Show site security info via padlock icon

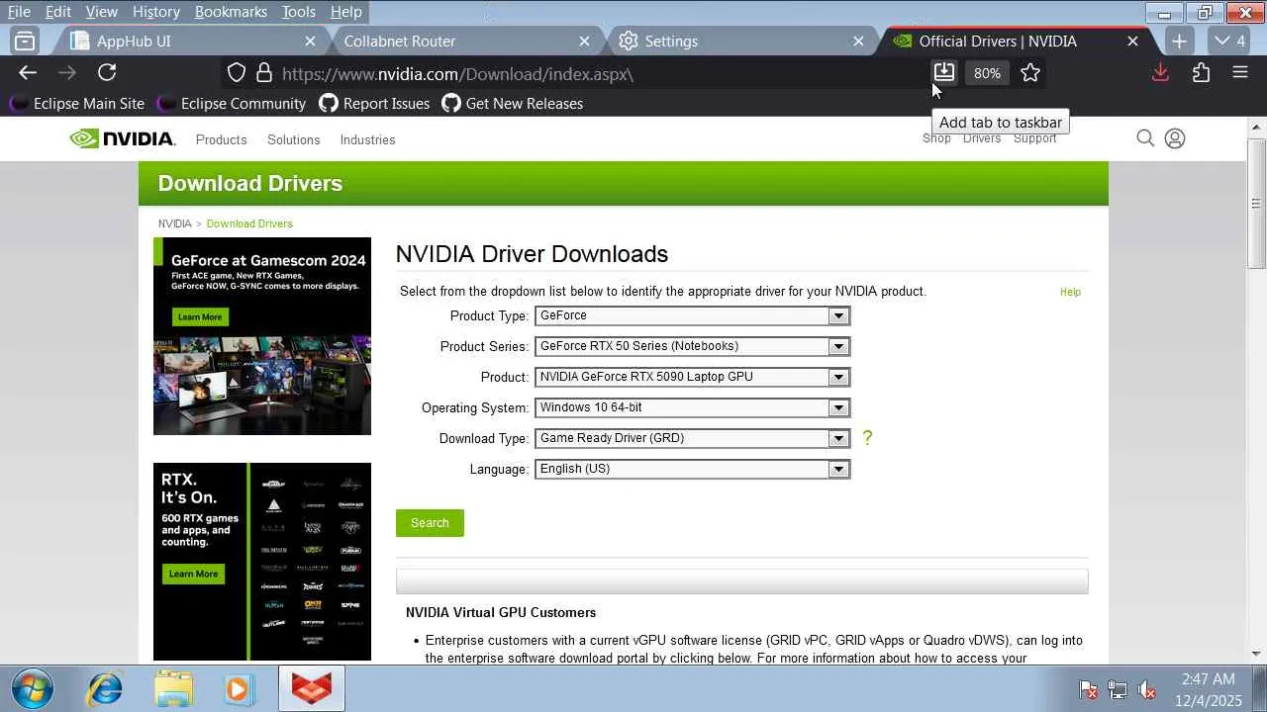click(x=263, y=73)
